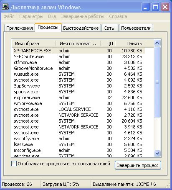The width and height of the screenshot is (172, 190).
Task: Open the Параметры menu
Action: pos(31,16)
